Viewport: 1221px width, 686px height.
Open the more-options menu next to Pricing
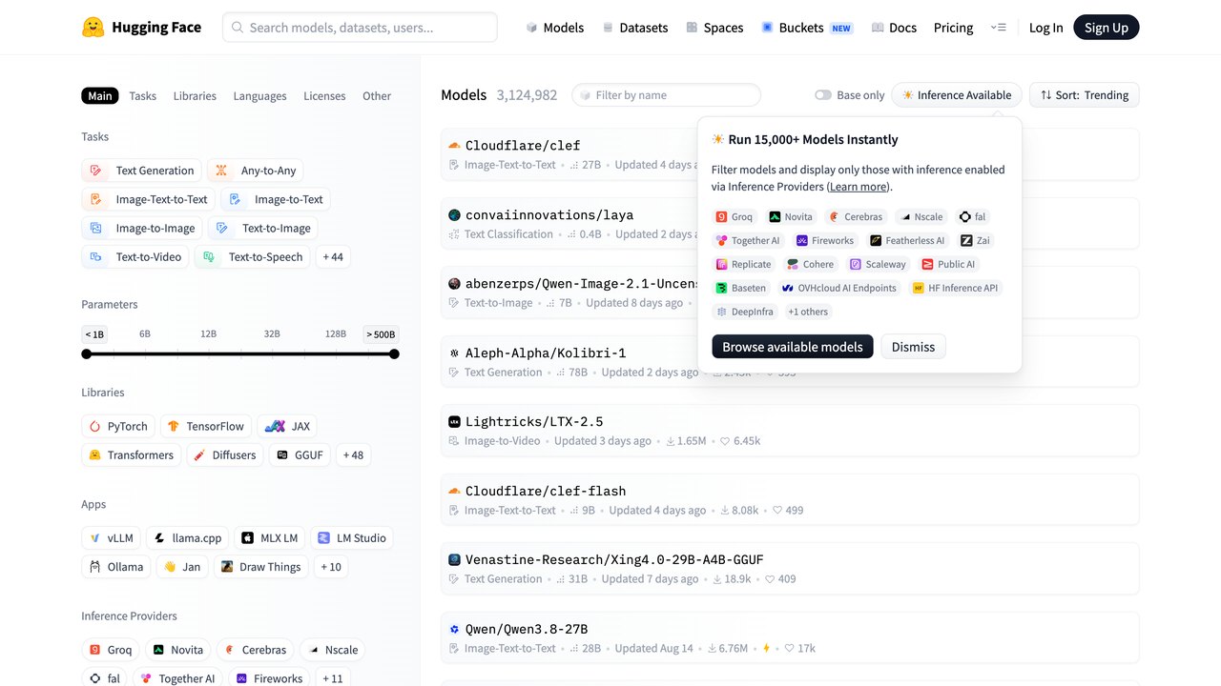(x=999, y=28)
